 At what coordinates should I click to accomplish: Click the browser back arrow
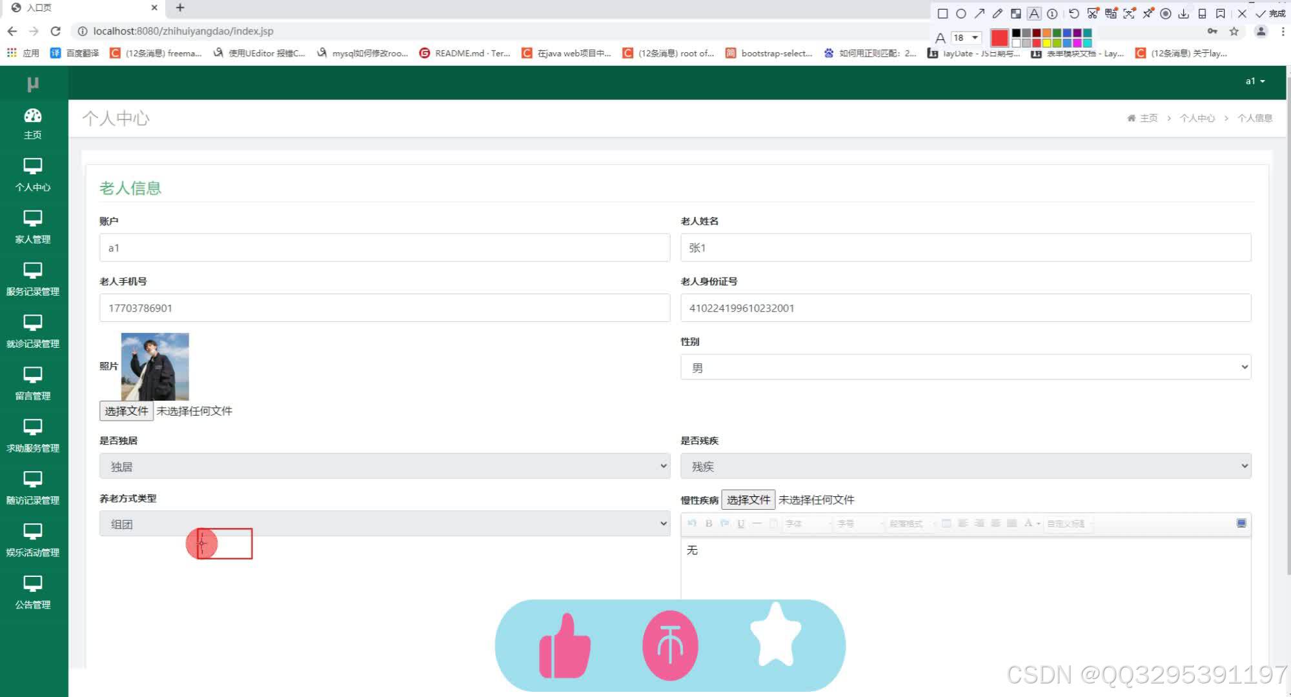[12, 31]
